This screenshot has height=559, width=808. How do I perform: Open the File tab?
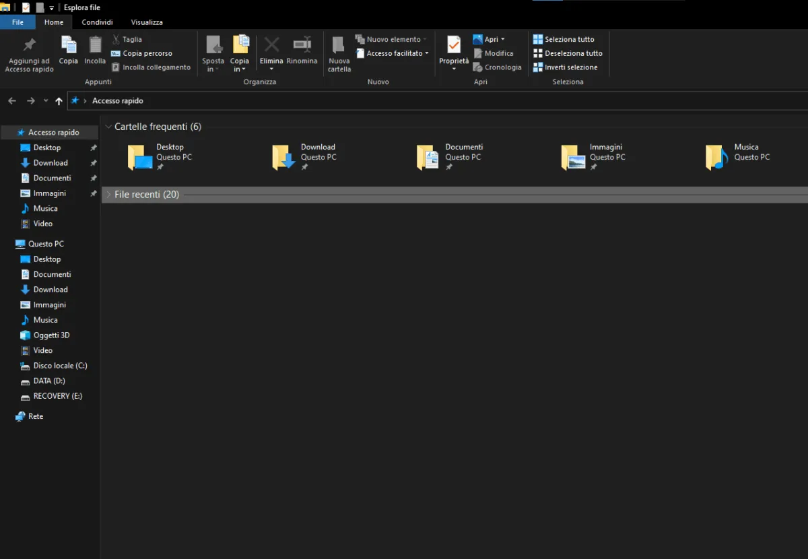18,22
